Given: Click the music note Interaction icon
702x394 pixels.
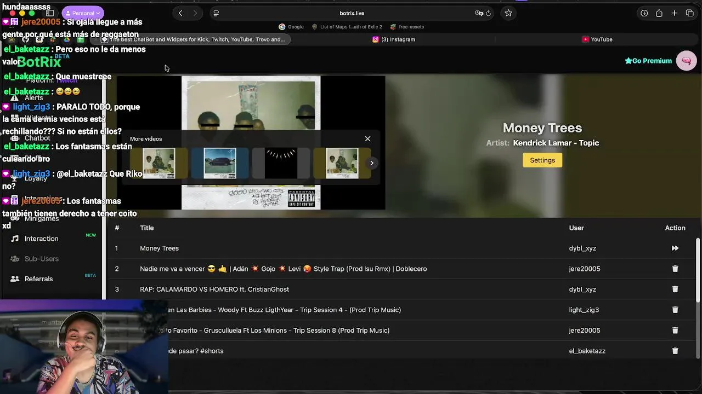Looking at the screenshot, I should 15,239.
